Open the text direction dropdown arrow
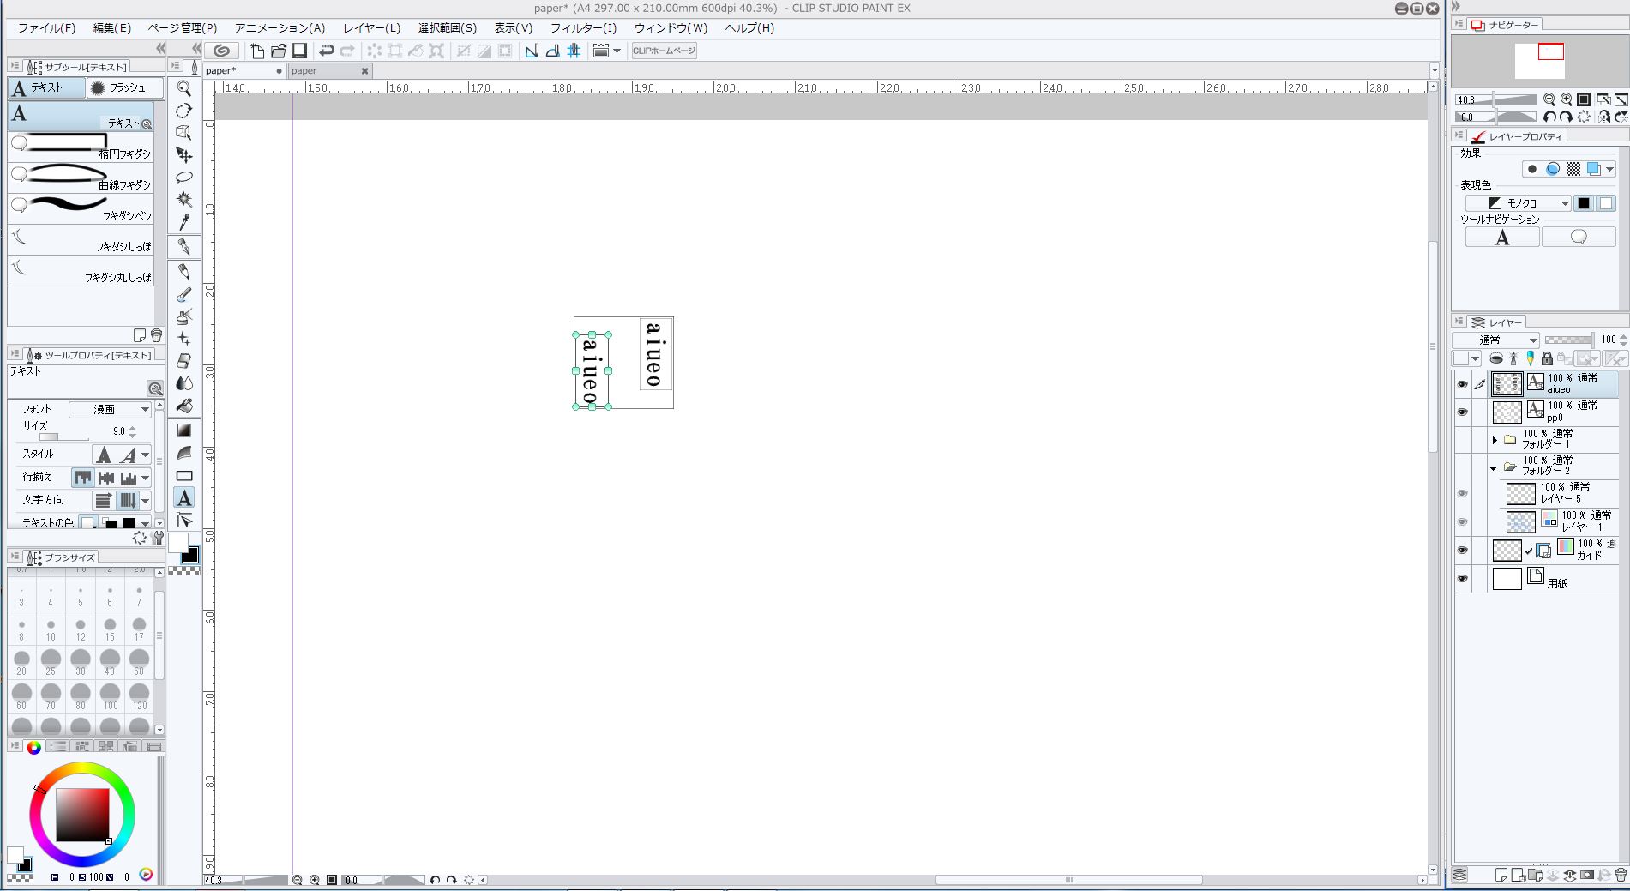This screenshot has height=891, width=1630. tap(146, 501)
